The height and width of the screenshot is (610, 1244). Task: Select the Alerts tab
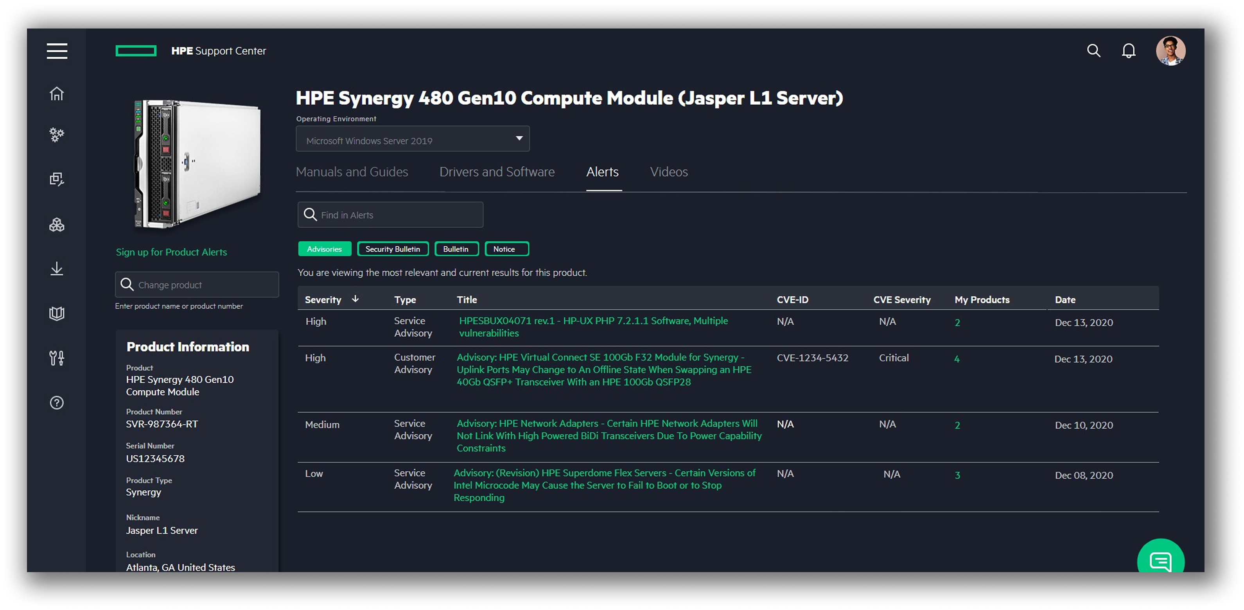click(x=602, y=172)
